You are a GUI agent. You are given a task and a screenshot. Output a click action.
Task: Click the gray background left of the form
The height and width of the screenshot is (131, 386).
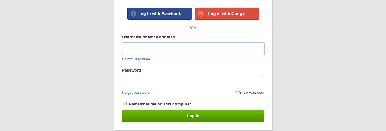click(57, 65)
